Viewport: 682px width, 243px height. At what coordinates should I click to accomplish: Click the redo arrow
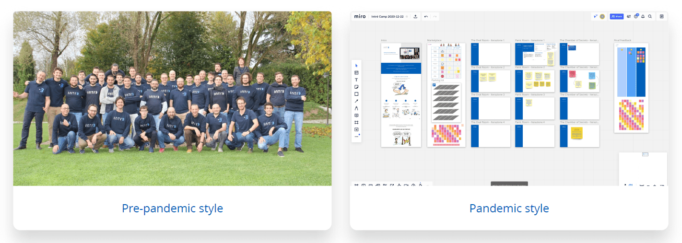[x=435, y=16]
